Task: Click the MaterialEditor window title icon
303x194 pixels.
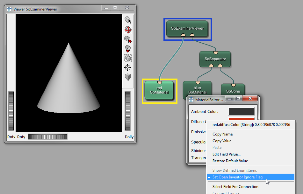Action: 191,100
